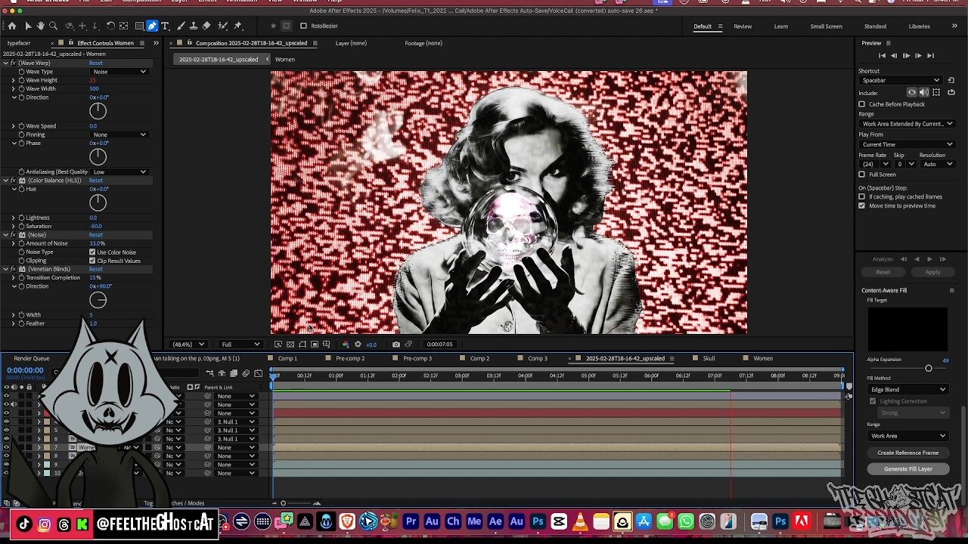Open the Play From dropdown
This screenshot has width=968, height=544.
[x=907, y=144]
